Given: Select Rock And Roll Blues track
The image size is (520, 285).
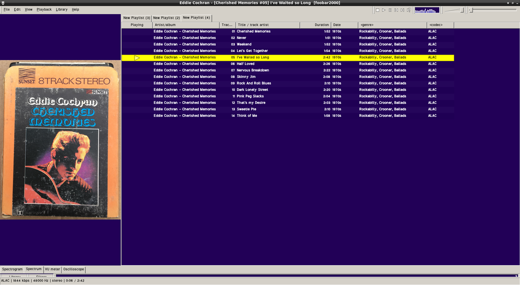Looking at the screenshot, I should click(x=254, y=83).
